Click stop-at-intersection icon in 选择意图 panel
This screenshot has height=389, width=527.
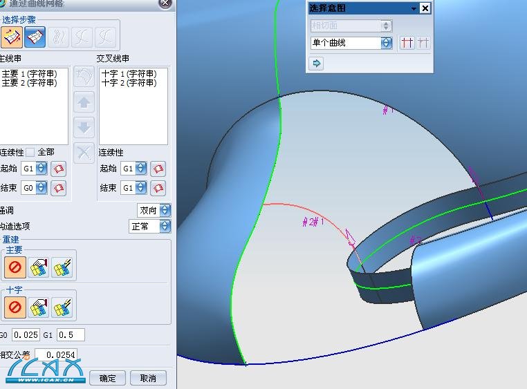click(x=407, y=43)
